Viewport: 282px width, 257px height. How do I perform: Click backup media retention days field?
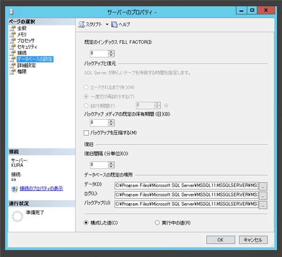pos(99,123)
